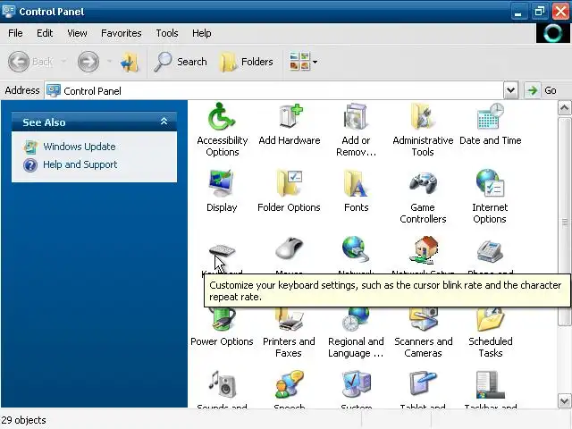Select Internet Options icon
This screenshot has width=572, height=429.
click(490, 182)
